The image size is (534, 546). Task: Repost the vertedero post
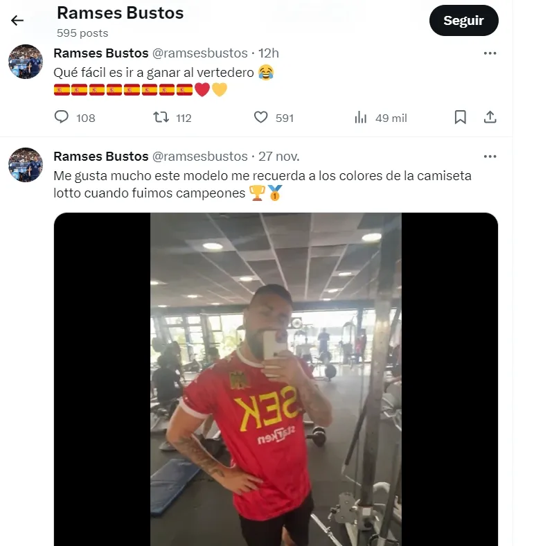[x=161, y=118]
